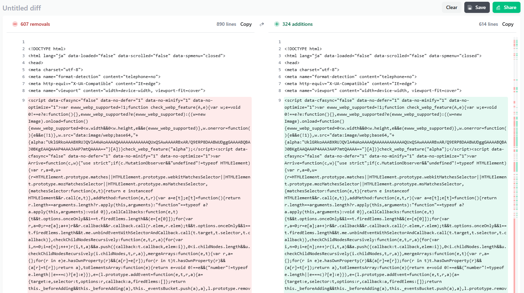Copy the right pane contents

[508, 24]
